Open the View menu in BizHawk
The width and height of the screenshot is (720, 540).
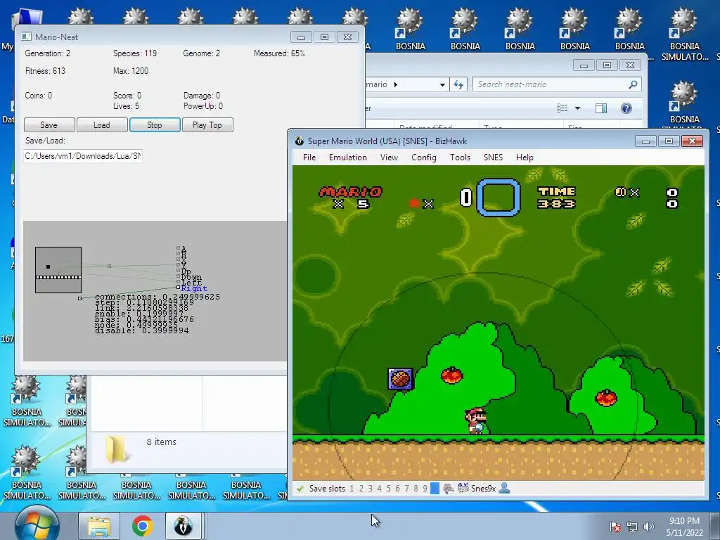[389, 157]
